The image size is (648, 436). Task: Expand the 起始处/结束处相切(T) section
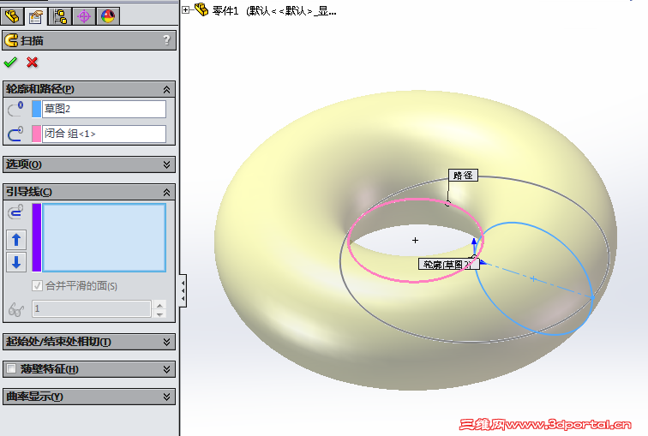tap(166, 342)
